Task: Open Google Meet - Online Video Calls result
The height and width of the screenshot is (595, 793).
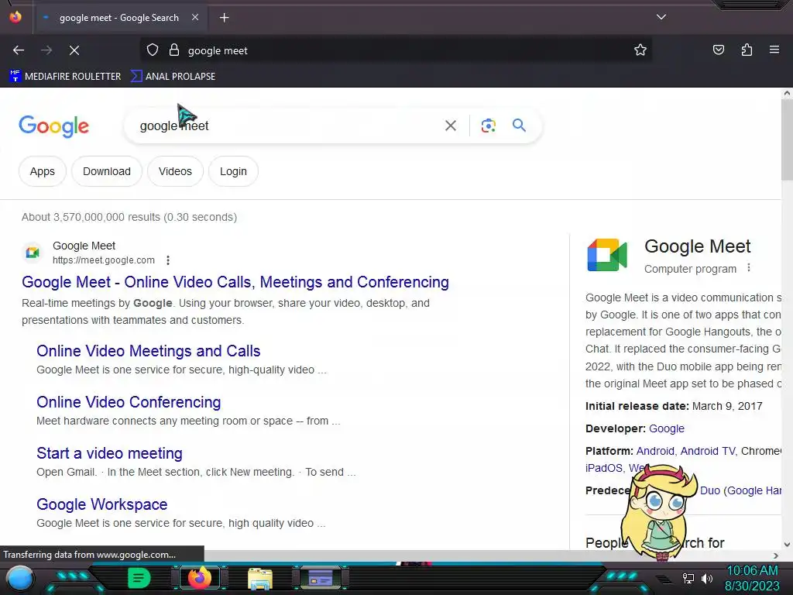Action: (x=235, y=282)
